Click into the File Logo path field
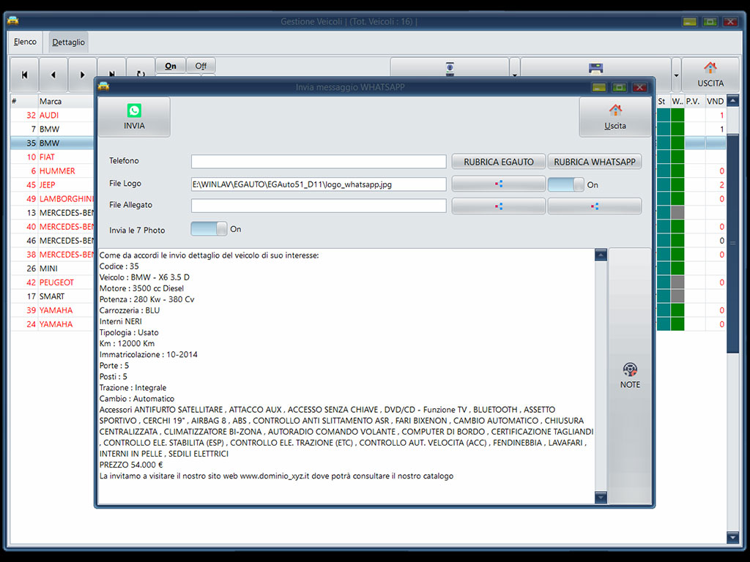The width and height of the screenshot is (750, 562). click(x=319, y=184)
